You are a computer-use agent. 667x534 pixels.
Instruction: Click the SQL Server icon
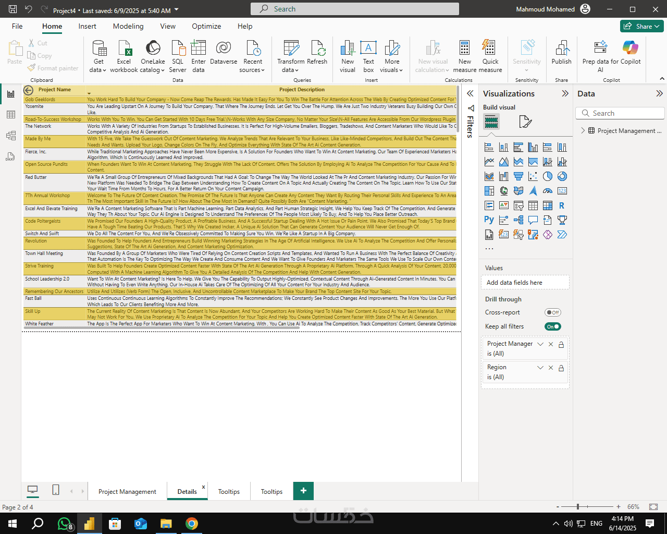click(x=178, y=56)
